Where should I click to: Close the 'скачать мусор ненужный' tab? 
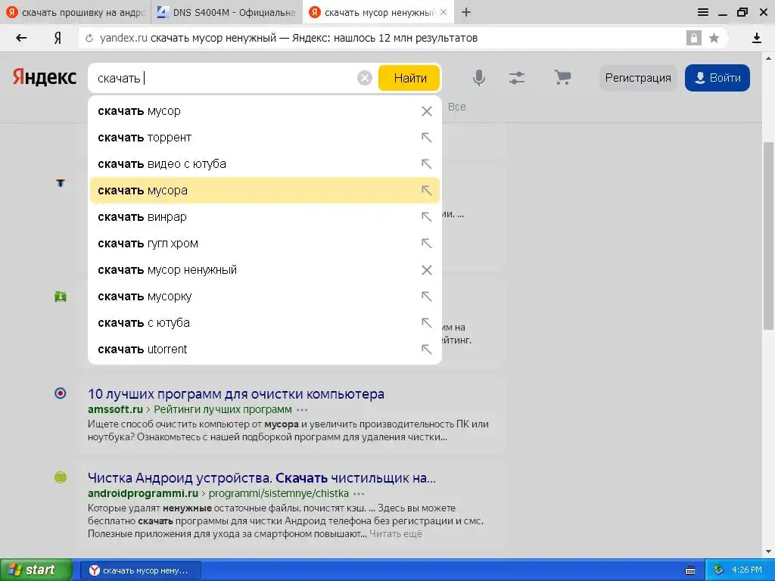(444, 12)
